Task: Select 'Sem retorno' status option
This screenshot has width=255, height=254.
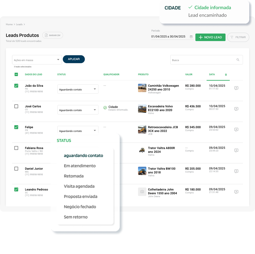Action: click(76, 217)
